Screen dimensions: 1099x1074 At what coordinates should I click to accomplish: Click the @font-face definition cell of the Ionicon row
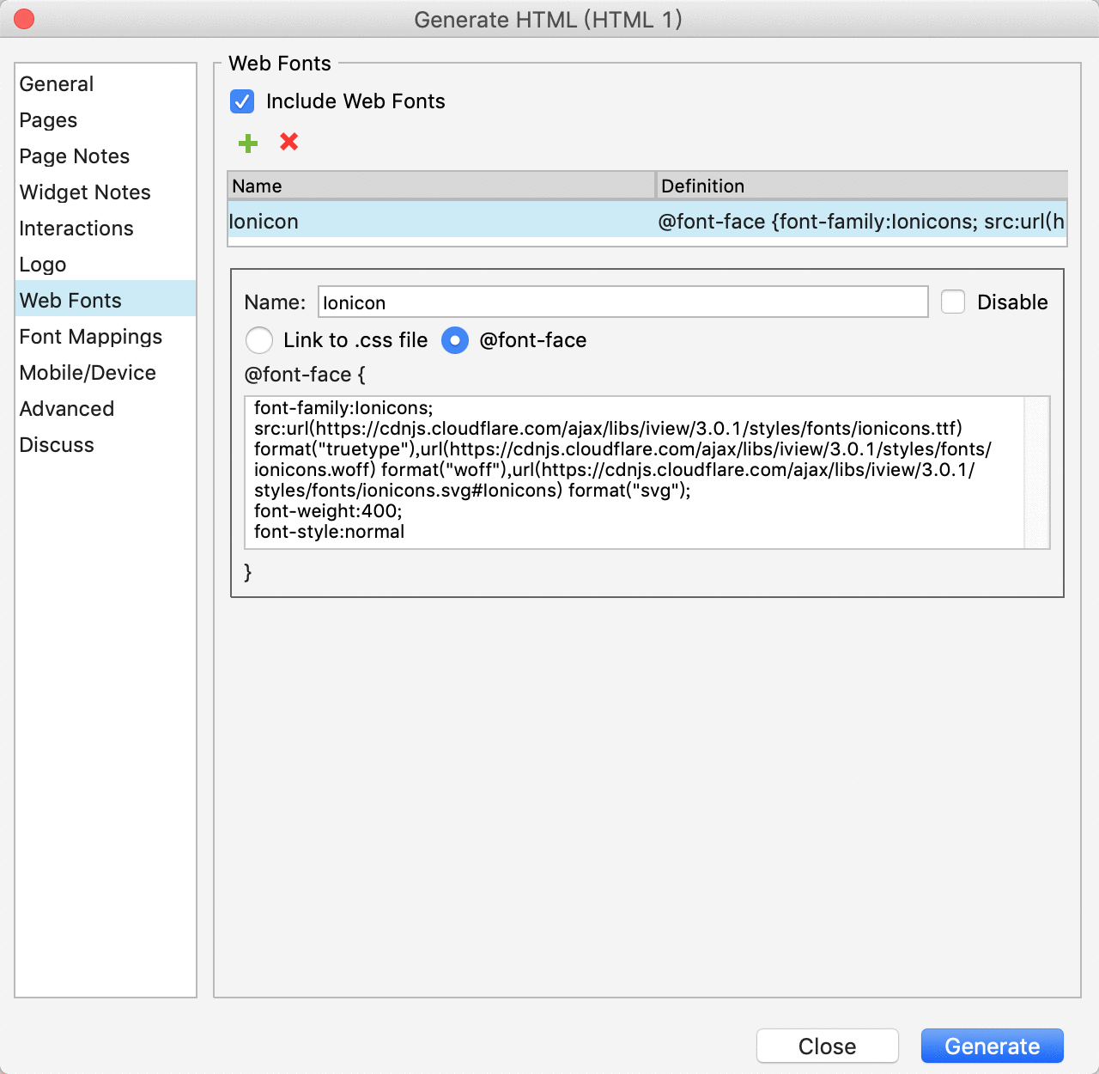861,221
